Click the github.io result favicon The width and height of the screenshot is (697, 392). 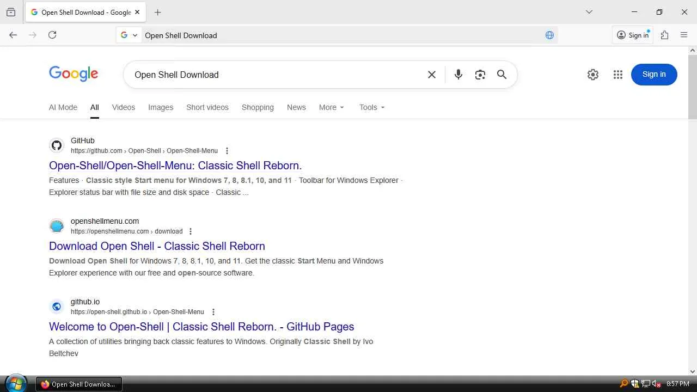[x=57, y=307]
